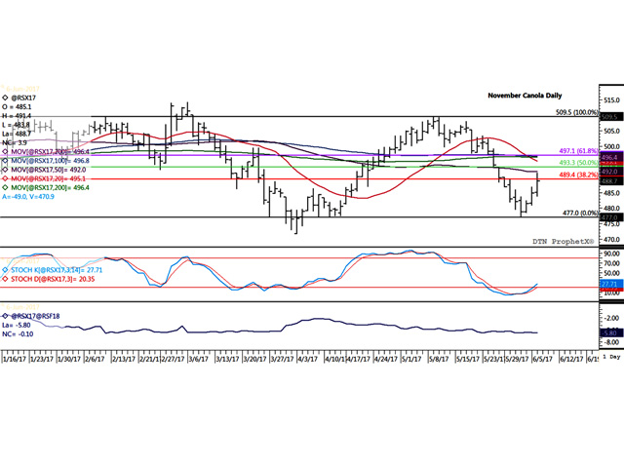Viewport: 624px width, 468px height.
Task: Select the @RSX17@RSF18 spread label
Action: pos(35,316)
